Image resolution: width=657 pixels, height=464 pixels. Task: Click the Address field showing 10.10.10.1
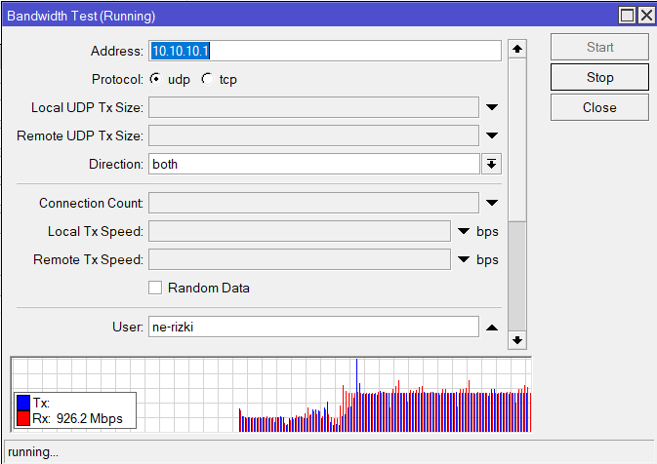tap(325, 51)
